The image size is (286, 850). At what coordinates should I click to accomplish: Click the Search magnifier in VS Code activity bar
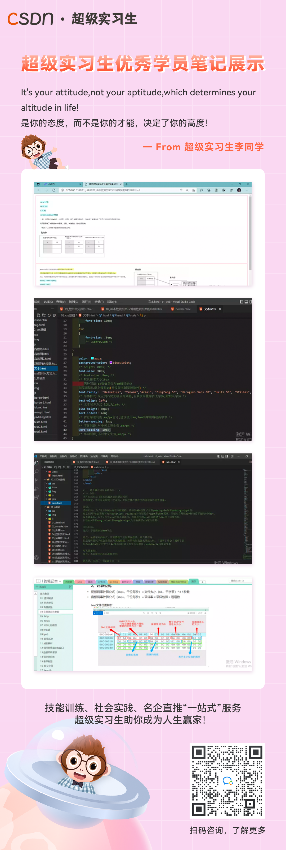(36, 471)
